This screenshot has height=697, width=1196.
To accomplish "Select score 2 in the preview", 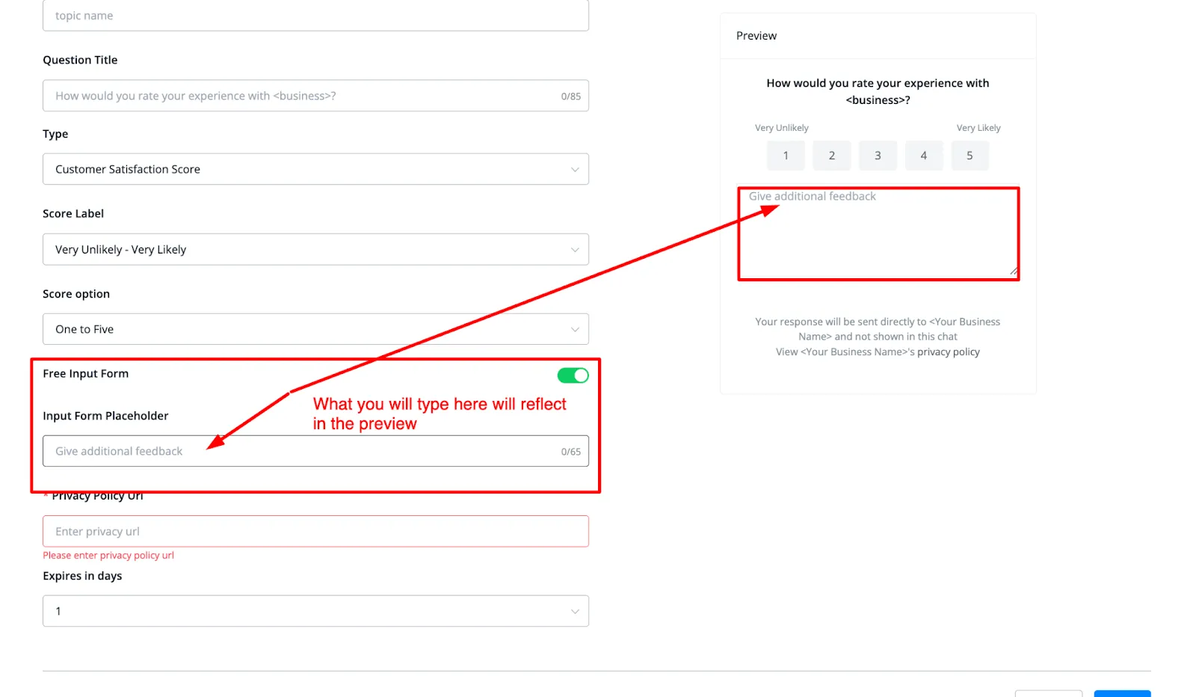I will click(831, 156).
